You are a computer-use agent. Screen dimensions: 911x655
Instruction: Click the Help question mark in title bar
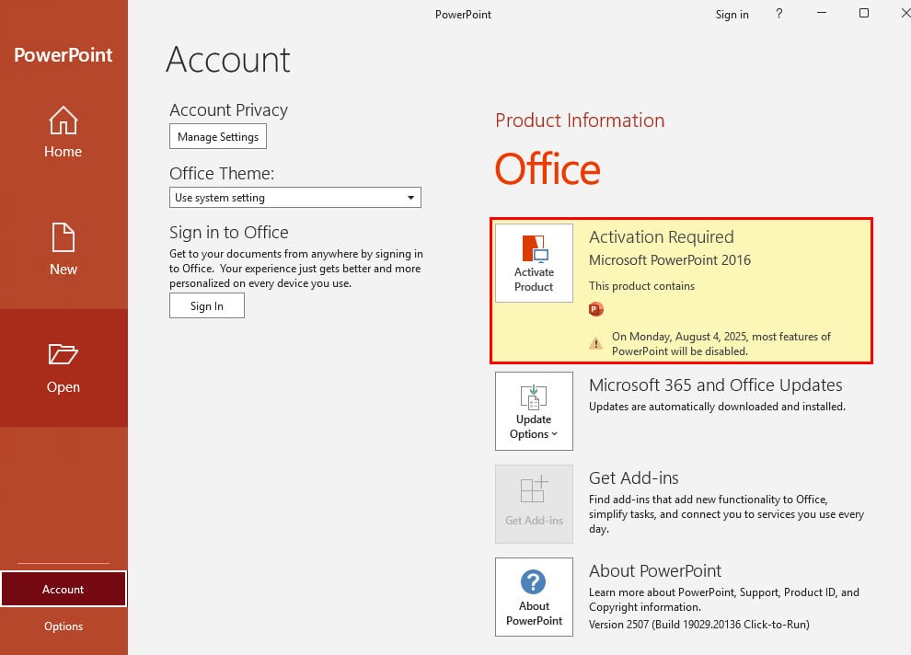[x=779, y=14]
